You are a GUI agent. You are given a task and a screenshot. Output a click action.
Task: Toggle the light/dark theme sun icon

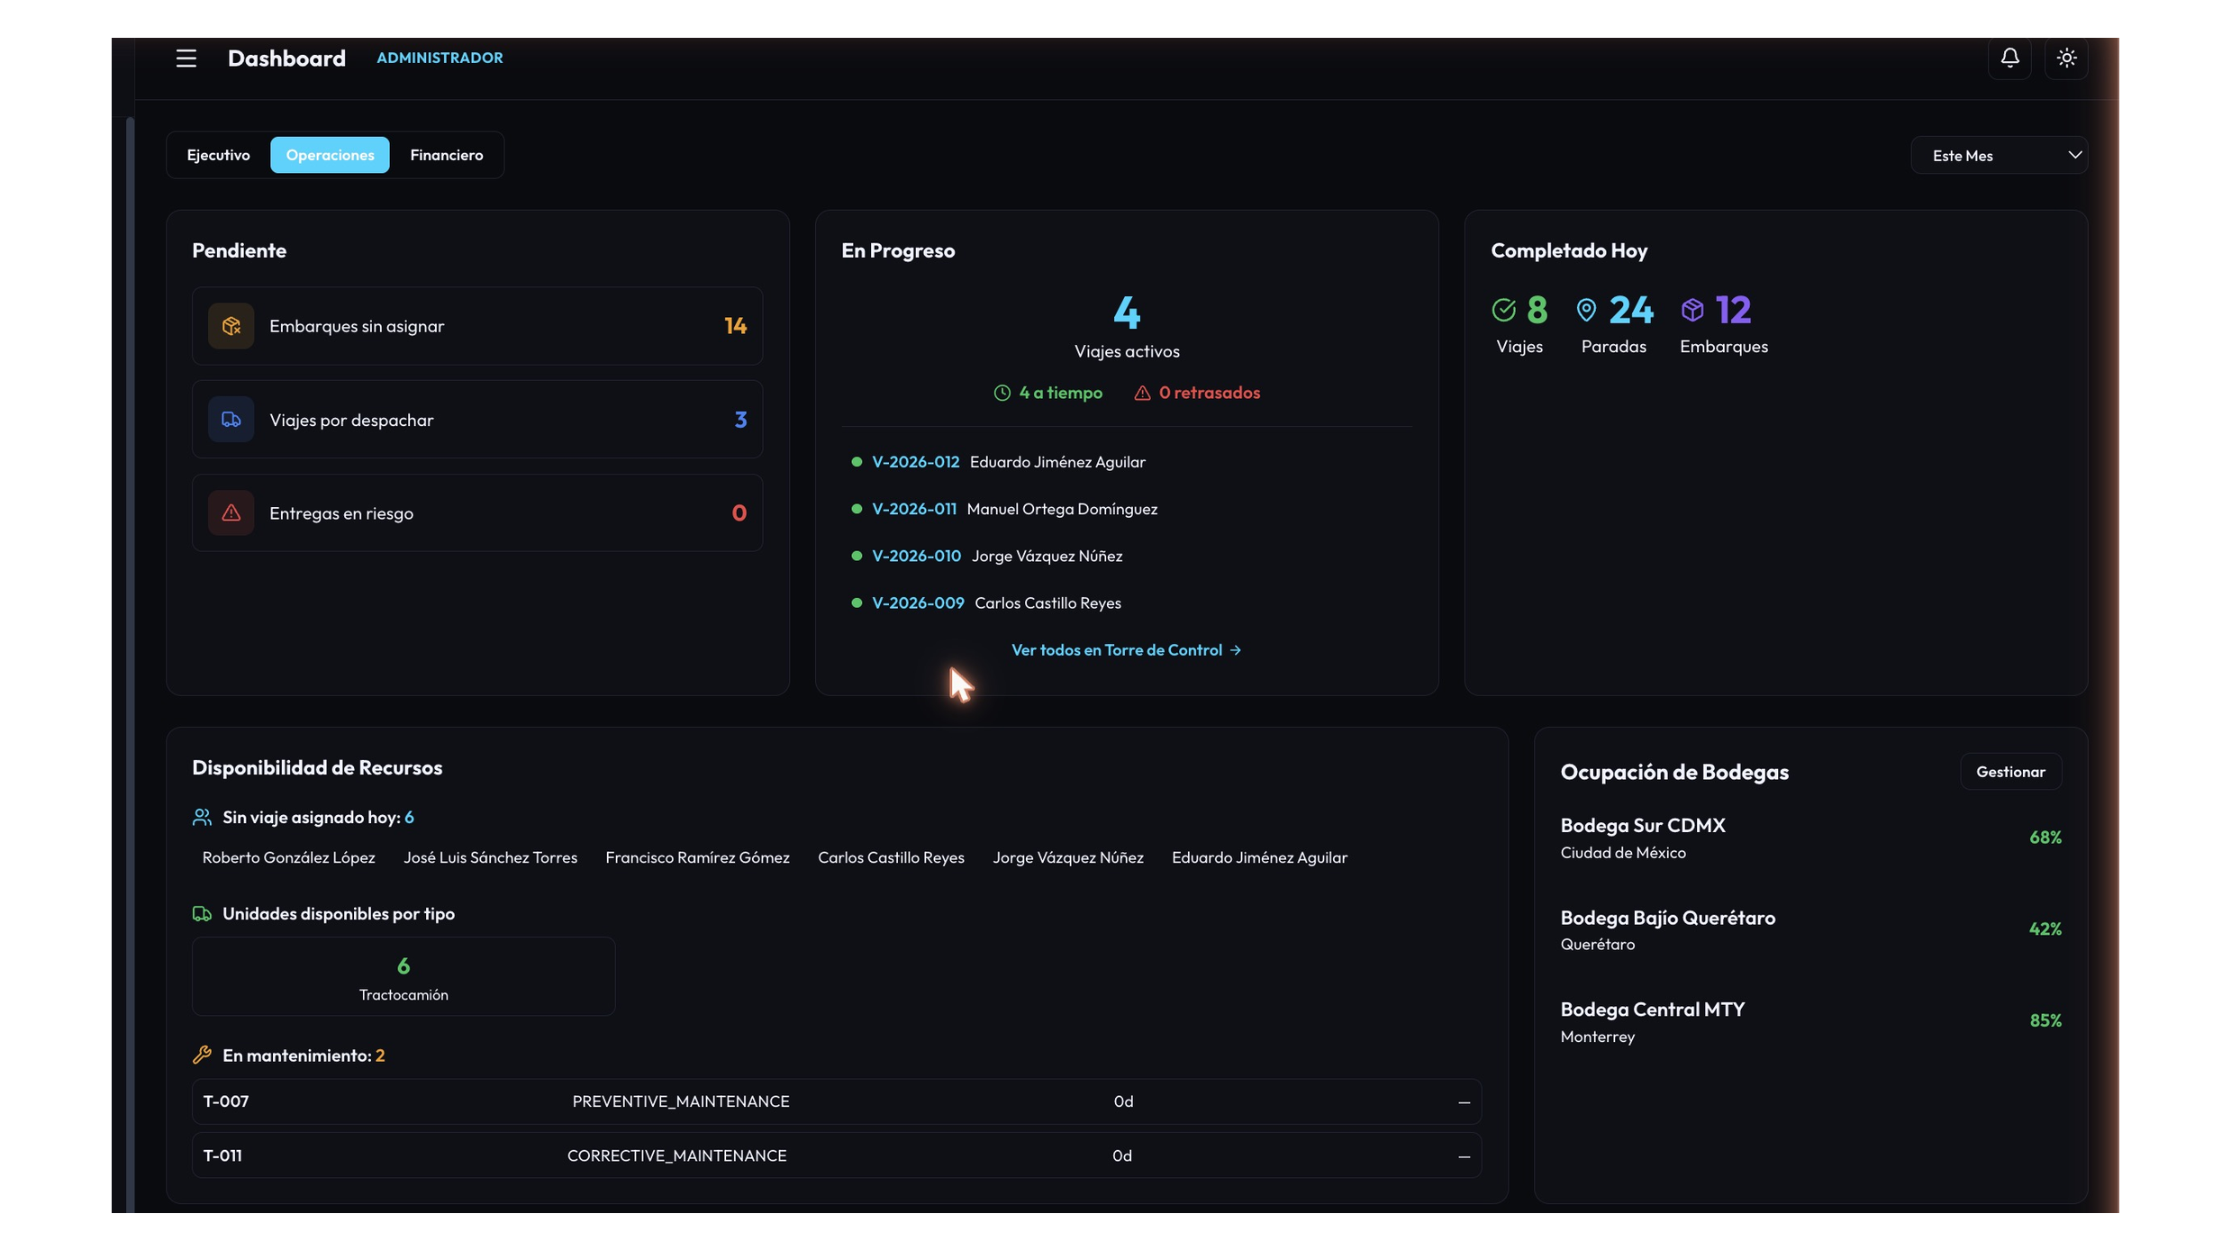tap(2066, 58)
